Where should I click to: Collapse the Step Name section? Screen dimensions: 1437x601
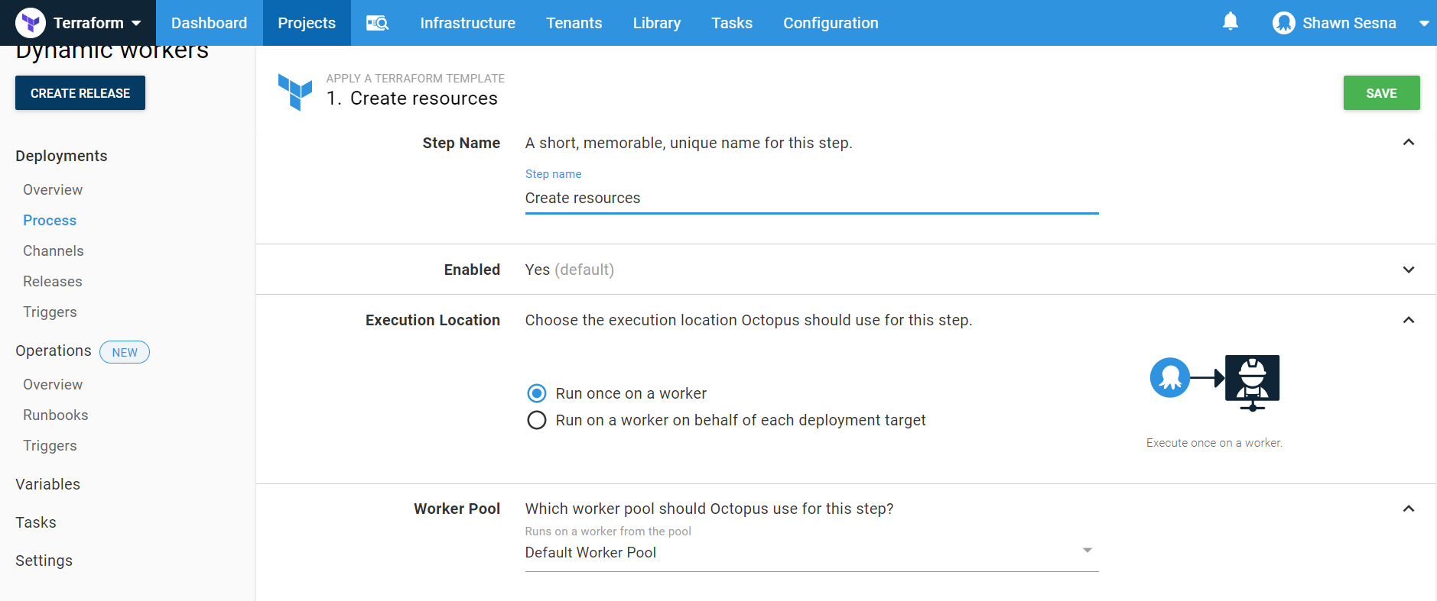click(x=1408, y=143)
